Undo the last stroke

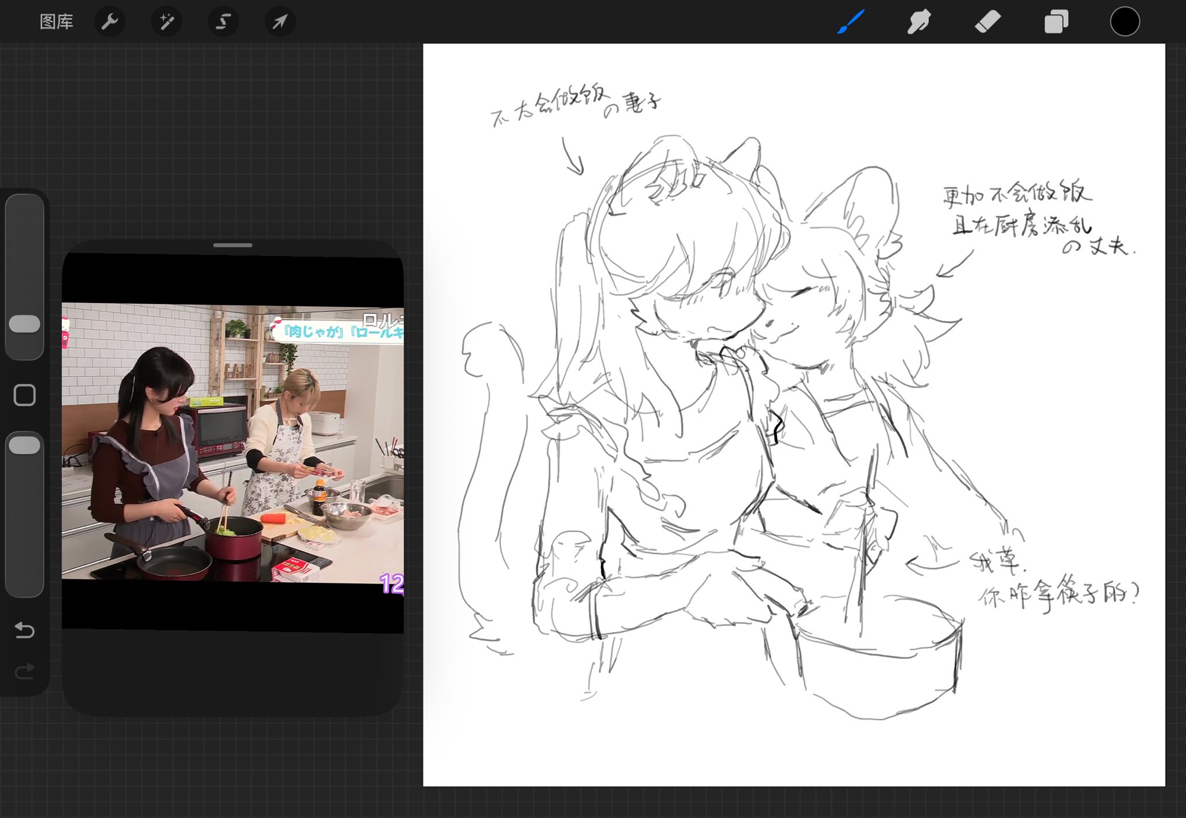tap(24, 630)
